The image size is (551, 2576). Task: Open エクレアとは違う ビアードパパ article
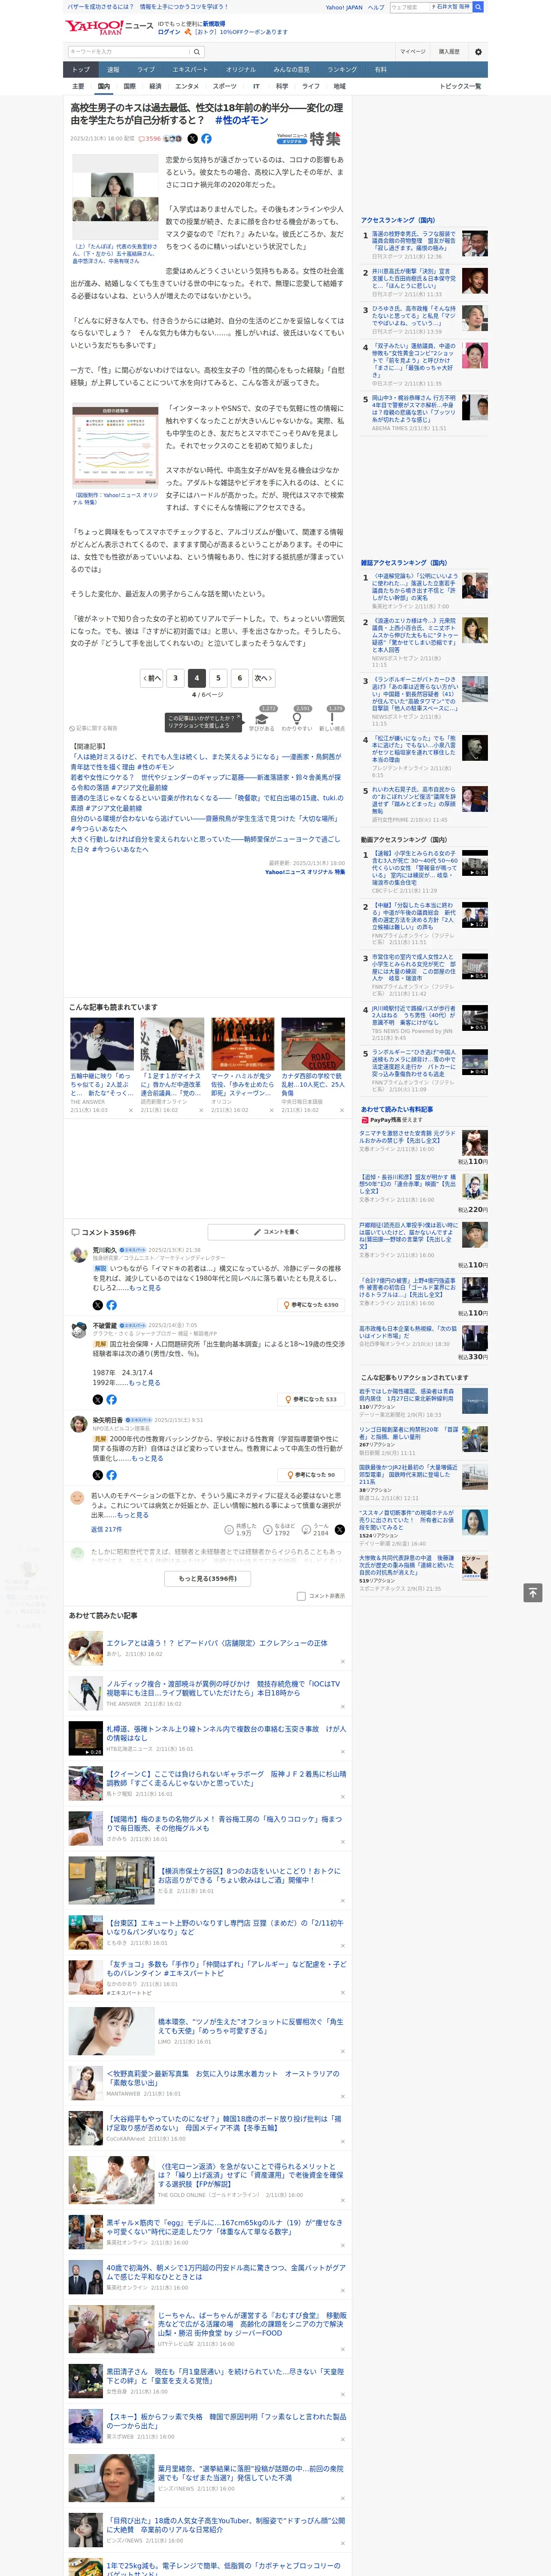tap(217, 1642)
